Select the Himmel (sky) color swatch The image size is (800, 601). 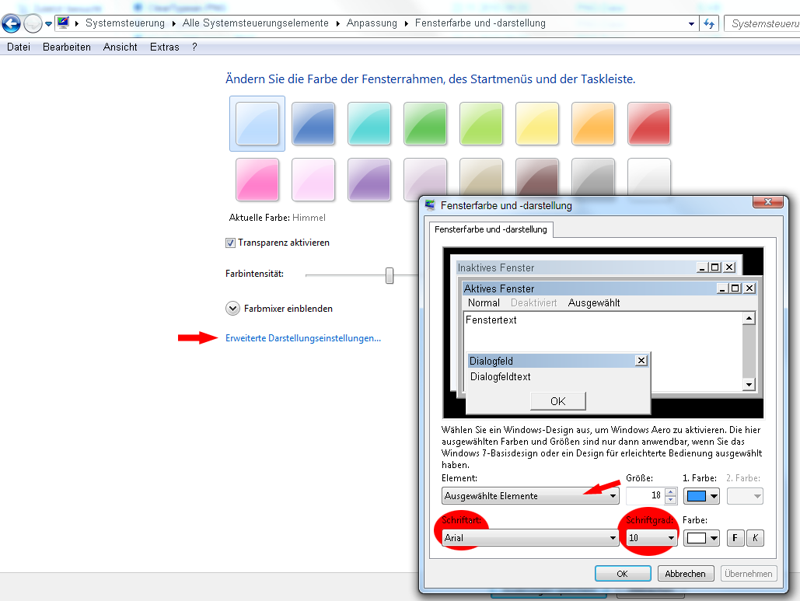(257, 124)
